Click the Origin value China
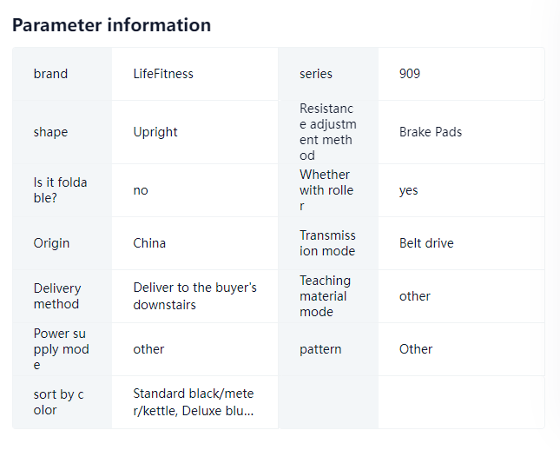This screenshot has width=560, height=450. tap(149, 243)
